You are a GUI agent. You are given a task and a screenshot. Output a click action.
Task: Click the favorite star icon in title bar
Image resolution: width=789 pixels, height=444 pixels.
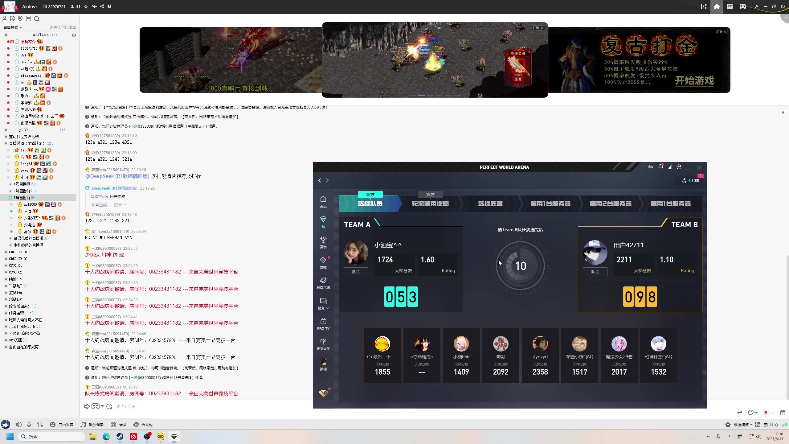point(86,6)
